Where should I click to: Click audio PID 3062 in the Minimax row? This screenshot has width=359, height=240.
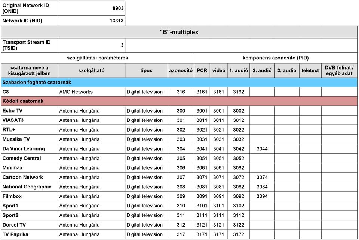pos(239,168)
